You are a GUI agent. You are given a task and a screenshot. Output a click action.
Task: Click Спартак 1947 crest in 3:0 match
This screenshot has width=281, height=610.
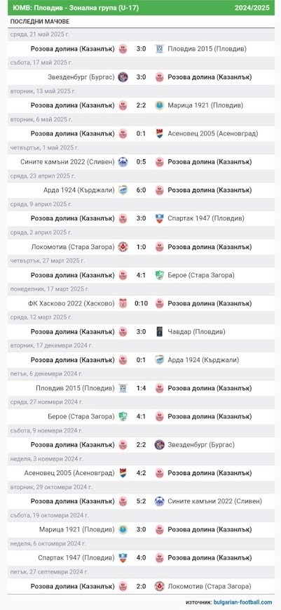coord(159,218)
